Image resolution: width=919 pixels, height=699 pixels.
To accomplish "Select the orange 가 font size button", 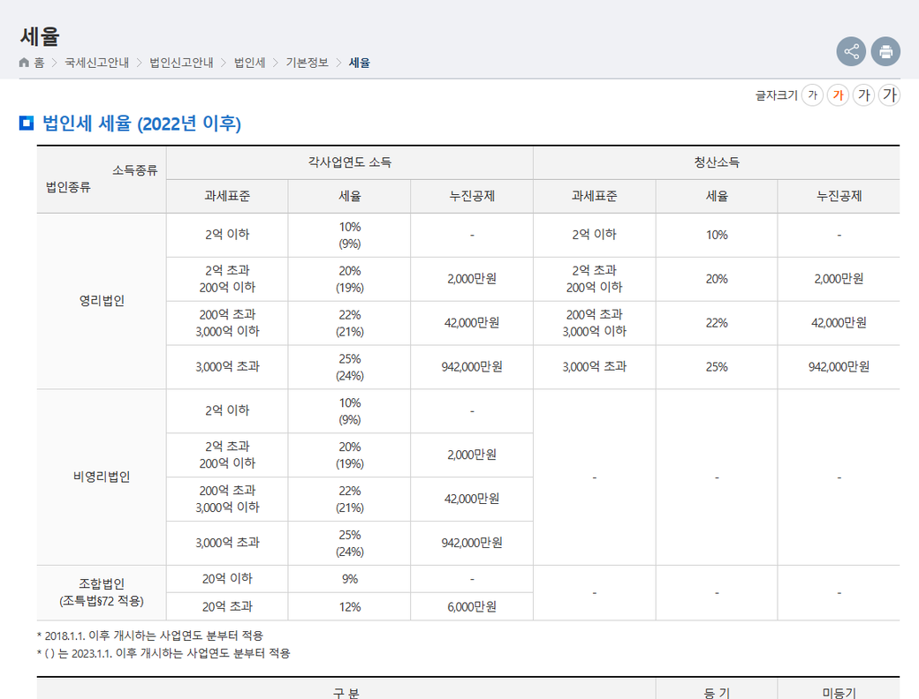I will (838, 95).
